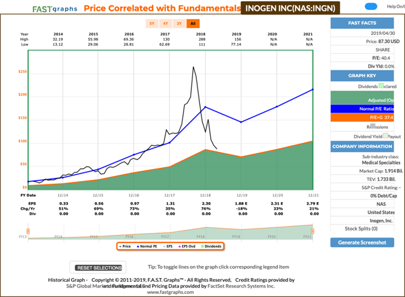The image size is (405, 297).
Task: Select the All time range tab
Action: coord(193,23)
